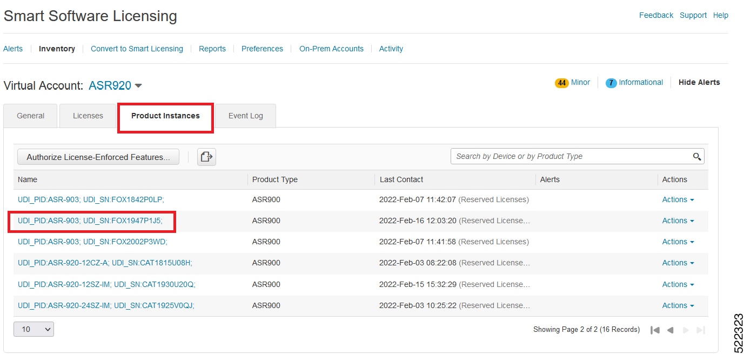Open product instance ASR-903 FOX2002P3WD
This screenshot has height=354, width=744.
(92, 242)
